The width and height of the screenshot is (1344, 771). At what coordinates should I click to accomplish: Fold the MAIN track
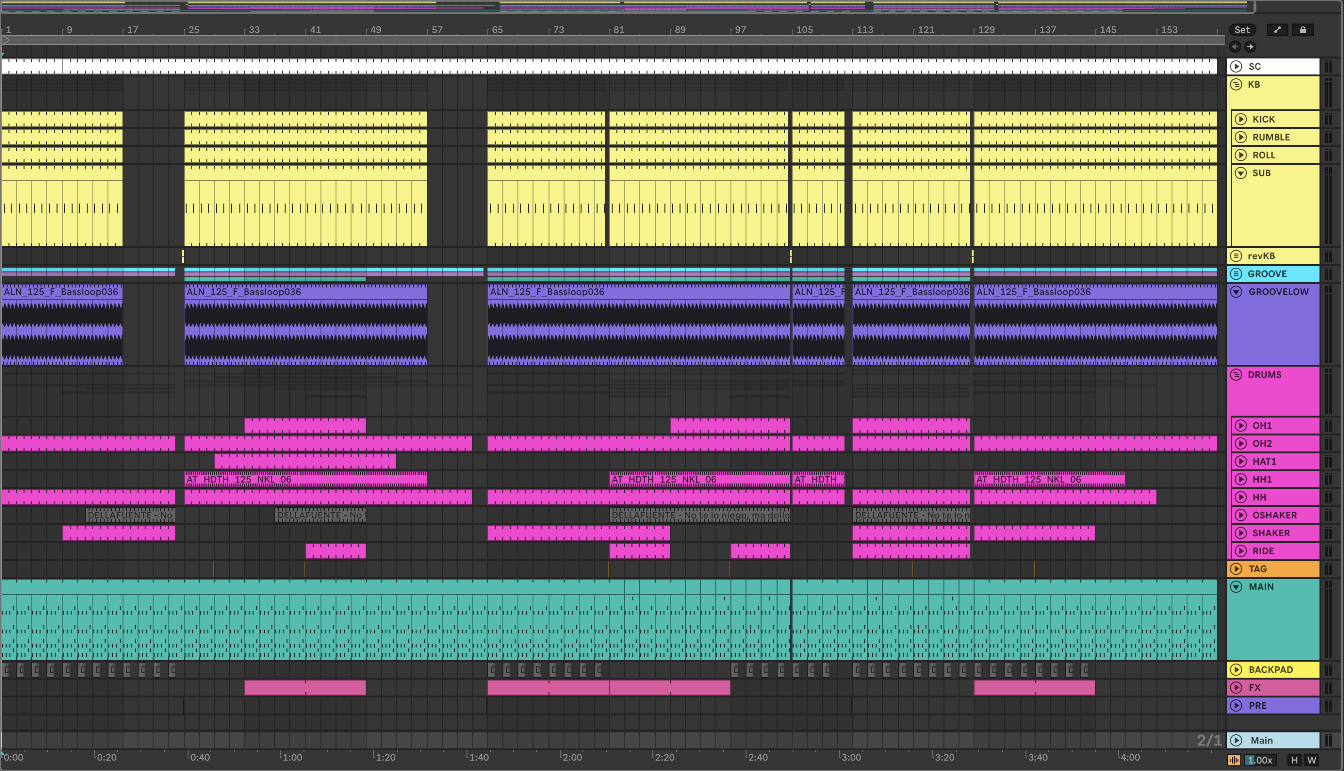pyautogui.click(x=1236, y=587)
